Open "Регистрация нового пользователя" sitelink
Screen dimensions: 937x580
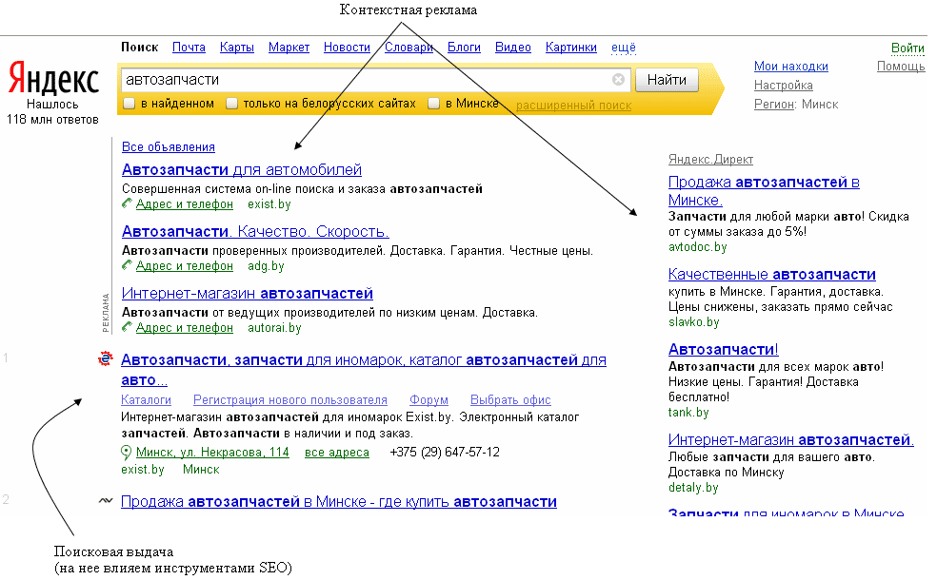pyautogui.click(x=290, y=399)
